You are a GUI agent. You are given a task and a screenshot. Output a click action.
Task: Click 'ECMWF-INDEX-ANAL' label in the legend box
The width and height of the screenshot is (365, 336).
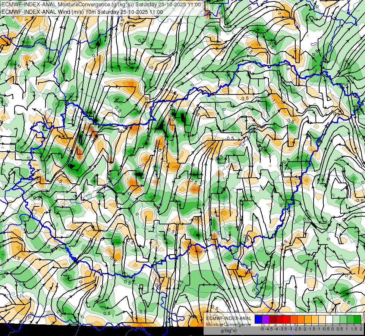229,318
